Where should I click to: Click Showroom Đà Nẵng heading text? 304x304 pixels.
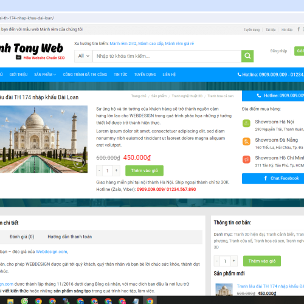click(277, 140)
